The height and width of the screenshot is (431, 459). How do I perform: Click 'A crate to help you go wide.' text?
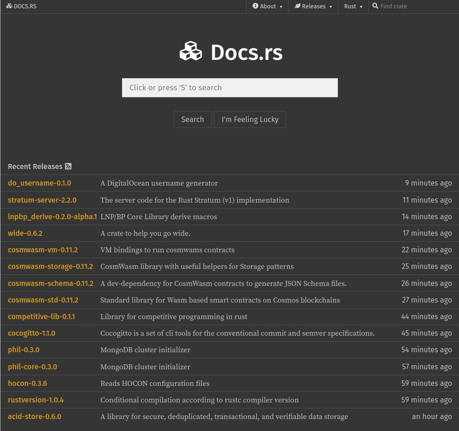(145, 233)
